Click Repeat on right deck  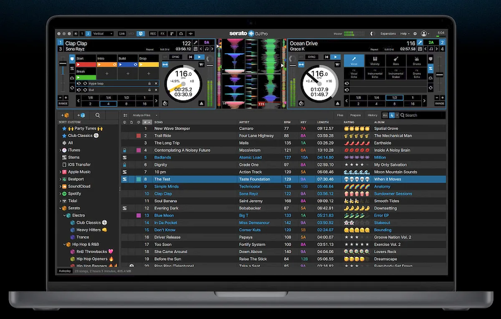[374, 49]
